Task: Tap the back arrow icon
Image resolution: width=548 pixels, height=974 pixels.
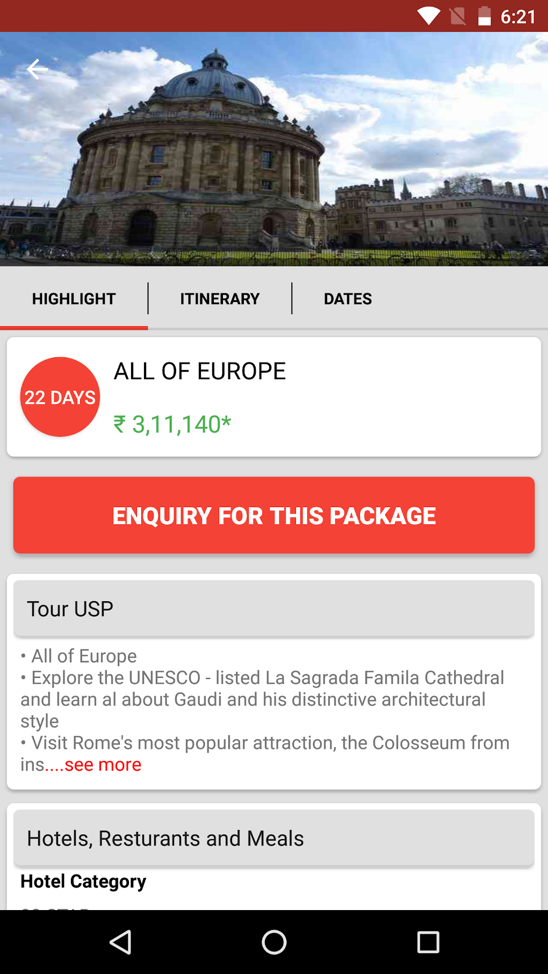Action: [x=37, y=69]
